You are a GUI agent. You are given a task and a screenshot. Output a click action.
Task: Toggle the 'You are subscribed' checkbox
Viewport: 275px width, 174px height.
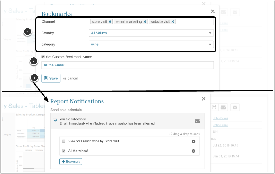55,121
